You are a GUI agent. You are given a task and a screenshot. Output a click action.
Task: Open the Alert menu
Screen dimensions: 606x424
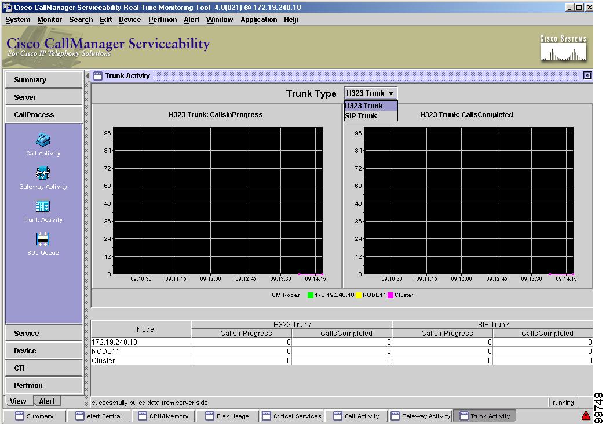[x=192, y=20]
